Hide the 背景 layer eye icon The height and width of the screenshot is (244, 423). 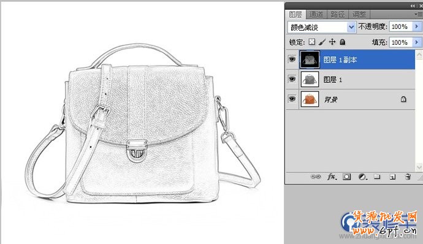pos(292,99)
